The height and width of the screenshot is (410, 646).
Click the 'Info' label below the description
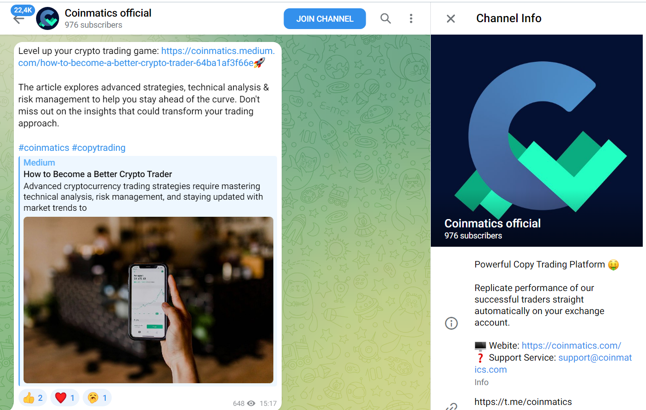tap(482, 382)
